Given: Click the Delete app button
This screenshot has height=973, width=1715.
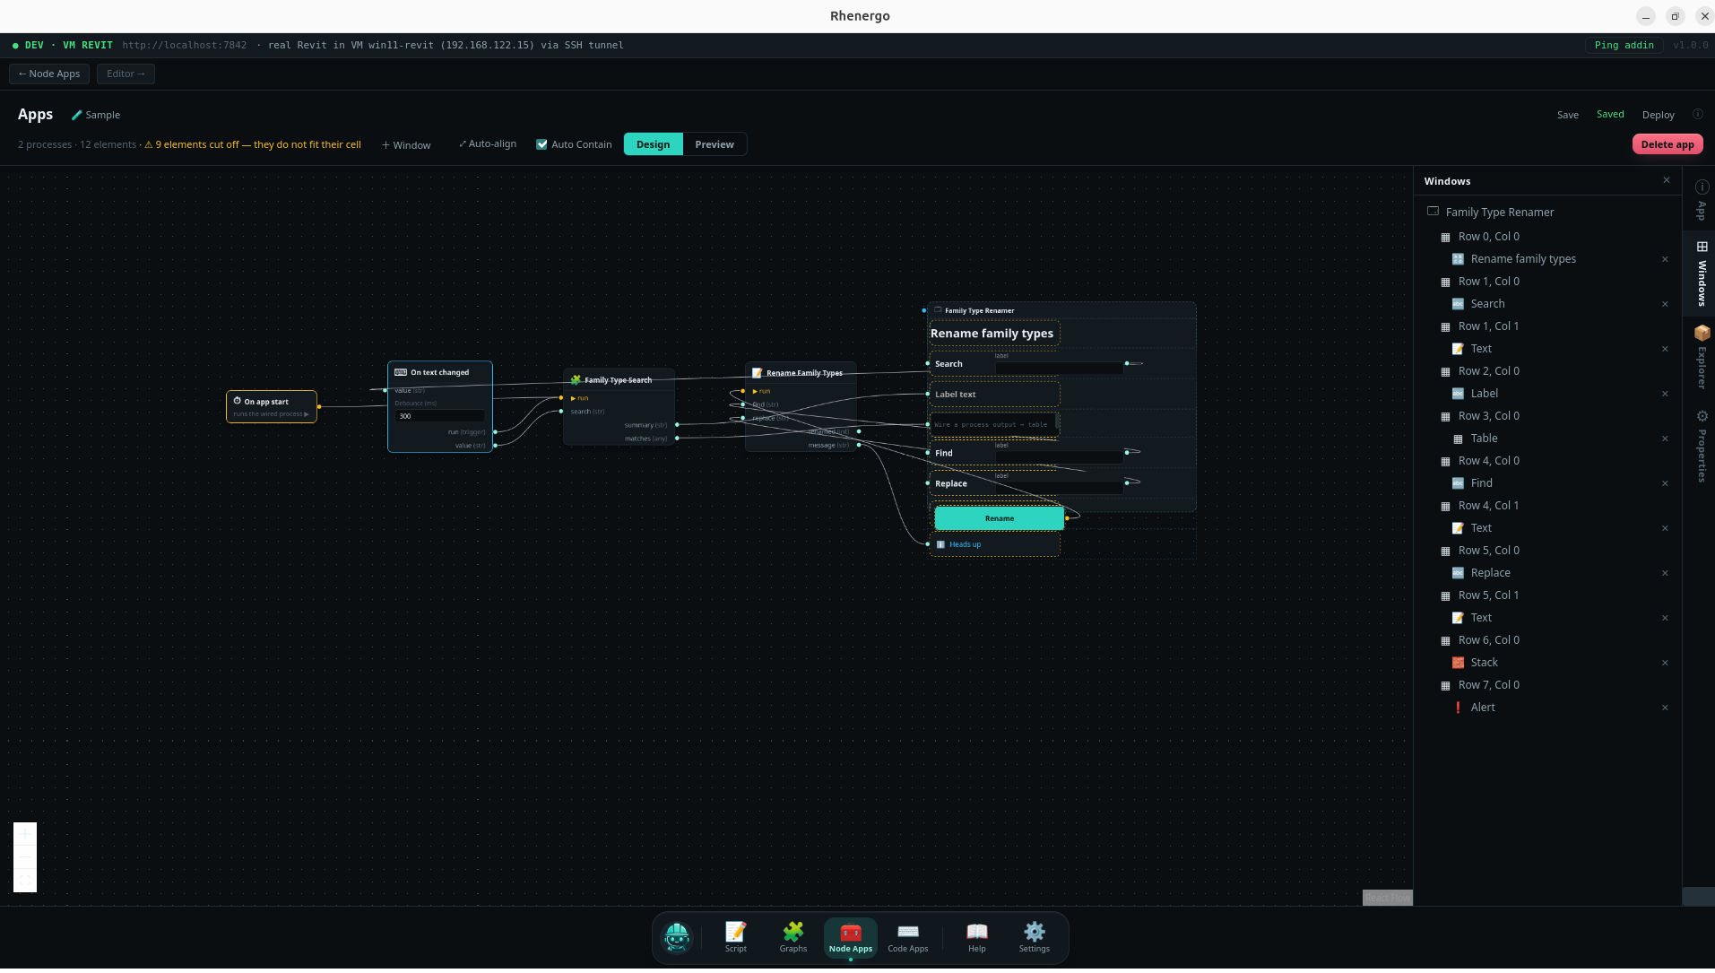Looking at the screenshot, I should (x=1667, y=144).
